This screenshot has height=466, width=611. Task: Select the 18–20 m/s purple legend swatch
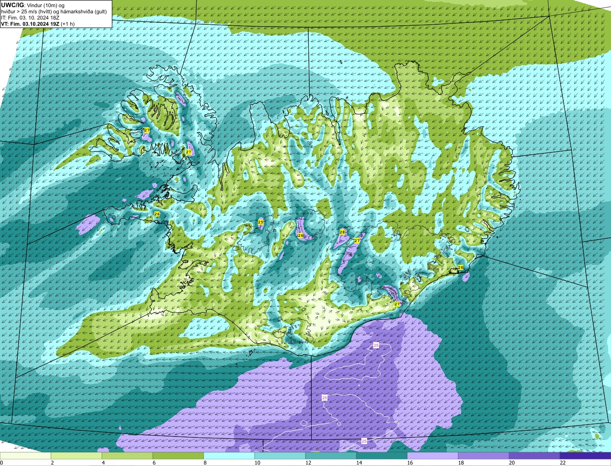click(x=484, y=456)
